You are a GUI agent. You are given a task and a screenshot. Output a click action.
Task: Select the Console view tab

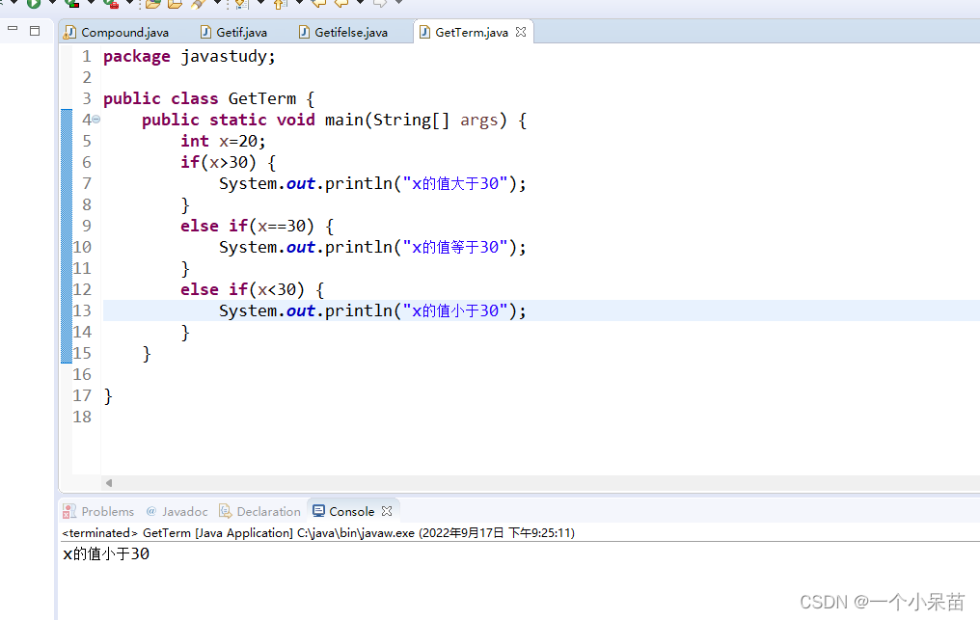pyautogui.click(x=352, y=511)
